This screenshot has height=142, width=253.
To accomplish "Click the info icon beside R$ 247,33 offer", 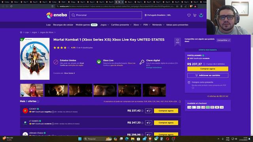I will point(142,123).
